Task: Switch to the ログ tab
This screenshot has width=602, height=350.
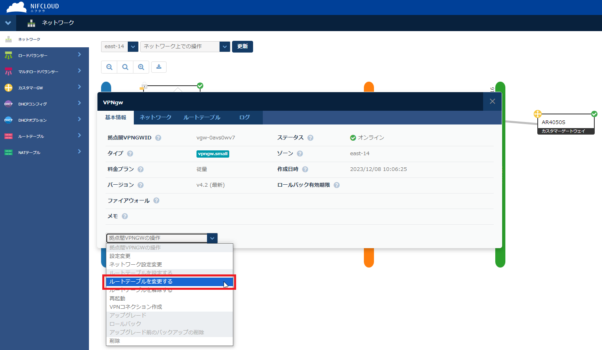Action: 244,118
